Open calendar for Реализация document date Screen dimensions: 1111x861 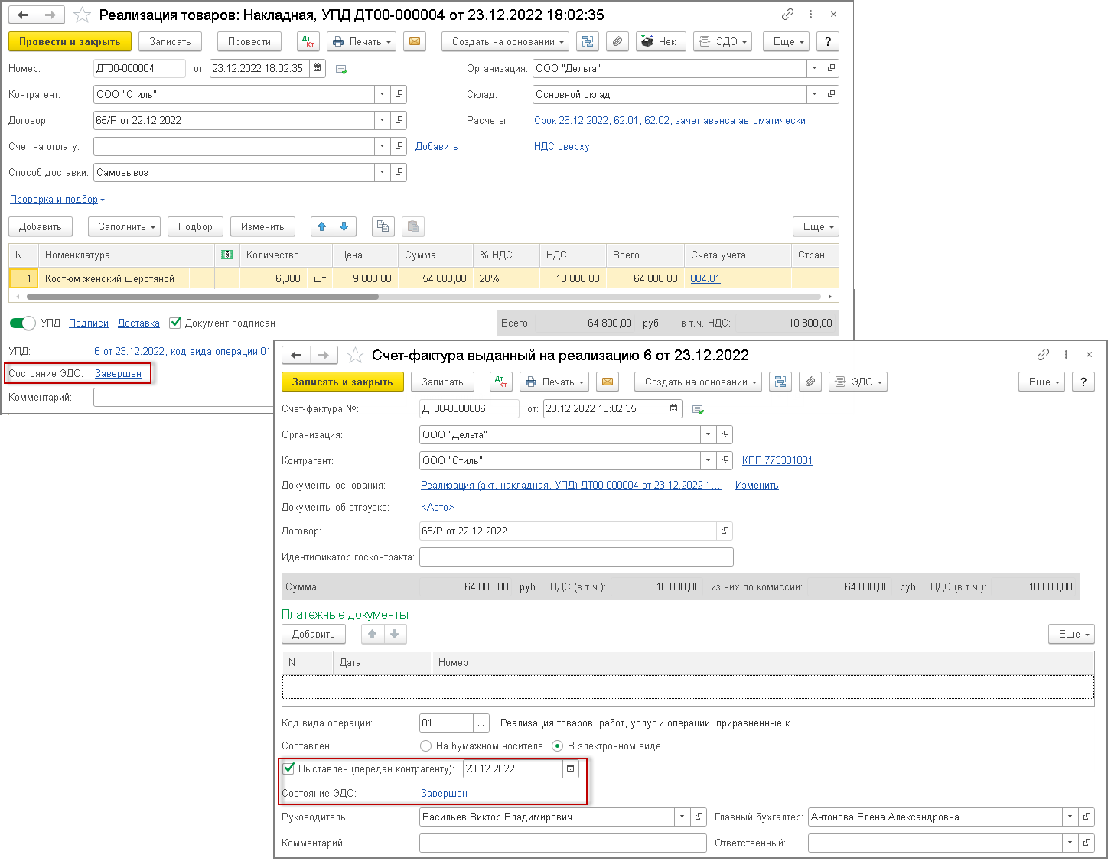[318, 68]
